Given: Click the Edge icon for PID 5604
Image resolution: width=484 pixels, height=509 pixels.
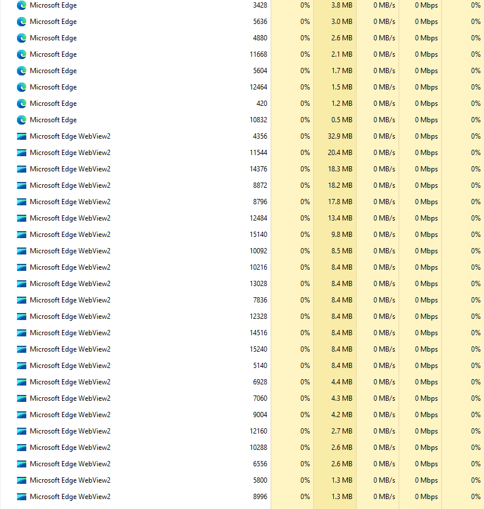Looking at the screenshot, I should coord(22,71).
